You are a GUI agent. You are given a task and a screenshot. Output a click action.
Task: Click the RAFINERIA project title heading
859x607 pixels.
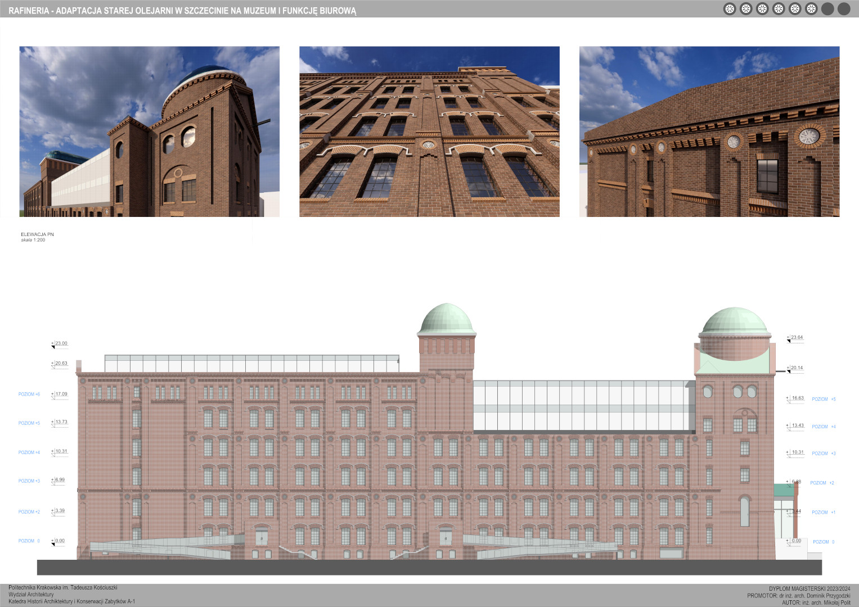182,11
